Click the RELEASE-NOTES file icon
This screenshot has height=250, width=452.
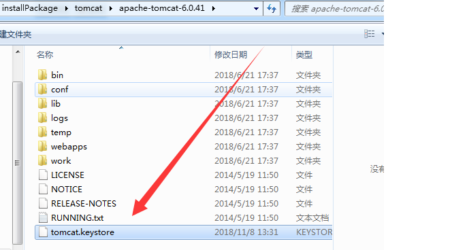pyautogui.click(x=43, y=203)
